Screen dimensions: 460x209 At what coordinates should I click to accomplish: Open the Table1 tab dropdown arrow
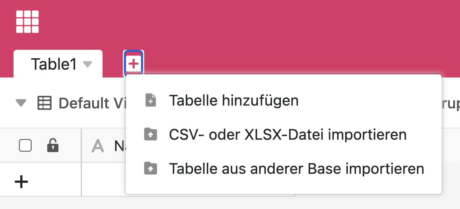point(87,64)
